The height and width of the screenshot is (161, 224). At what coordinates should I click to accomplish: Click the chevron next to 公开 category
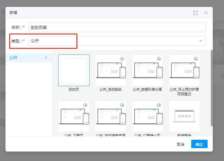tap(46, 58)
